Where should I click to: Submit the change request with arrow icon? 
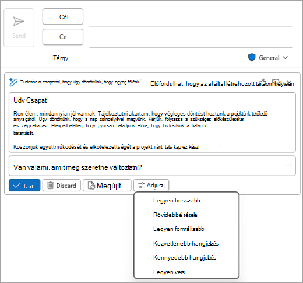point(288,166)
